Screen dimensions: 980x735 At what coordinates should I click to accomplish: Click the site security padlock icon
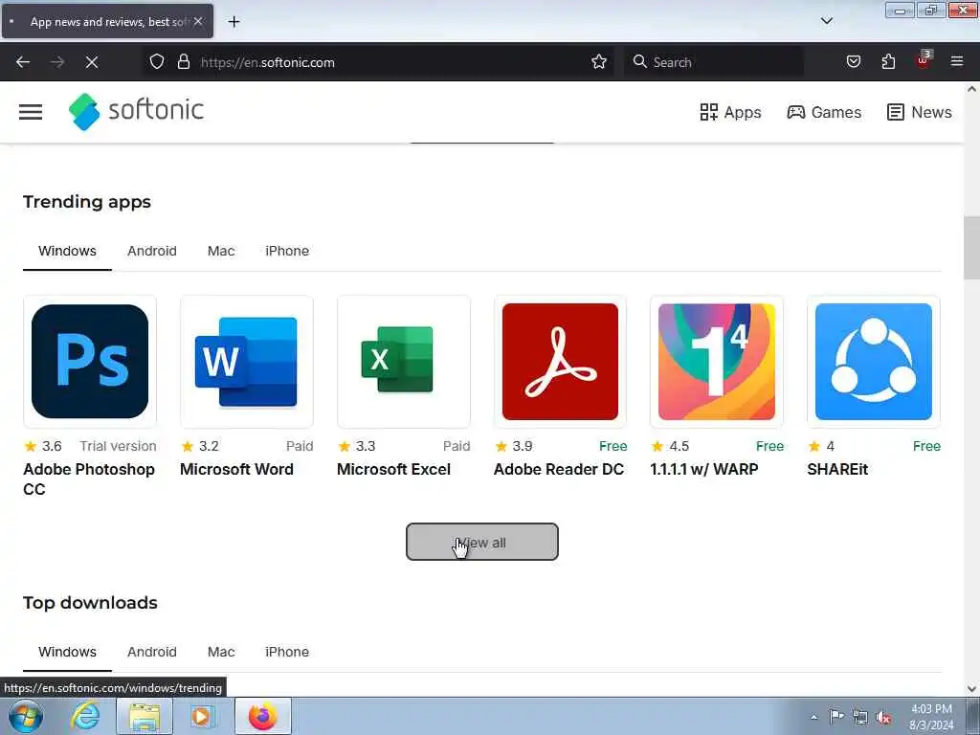click(x=183, y=62)
